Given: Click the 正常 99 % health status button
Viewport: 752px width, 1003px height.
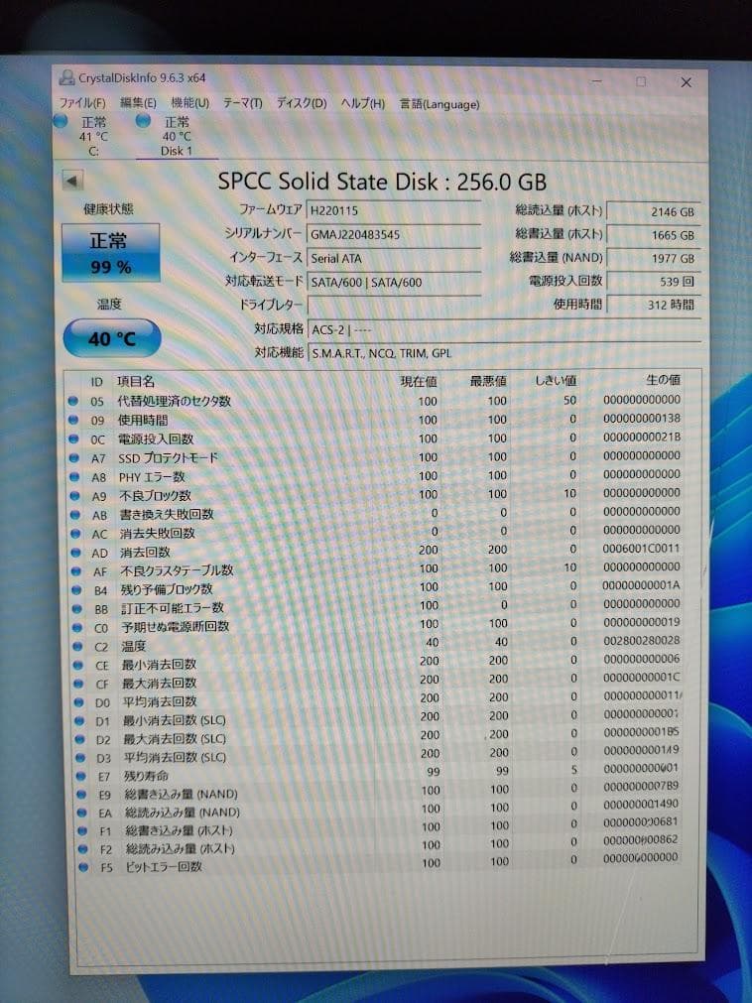Looking at the screenshot, I should click(111, 253).
